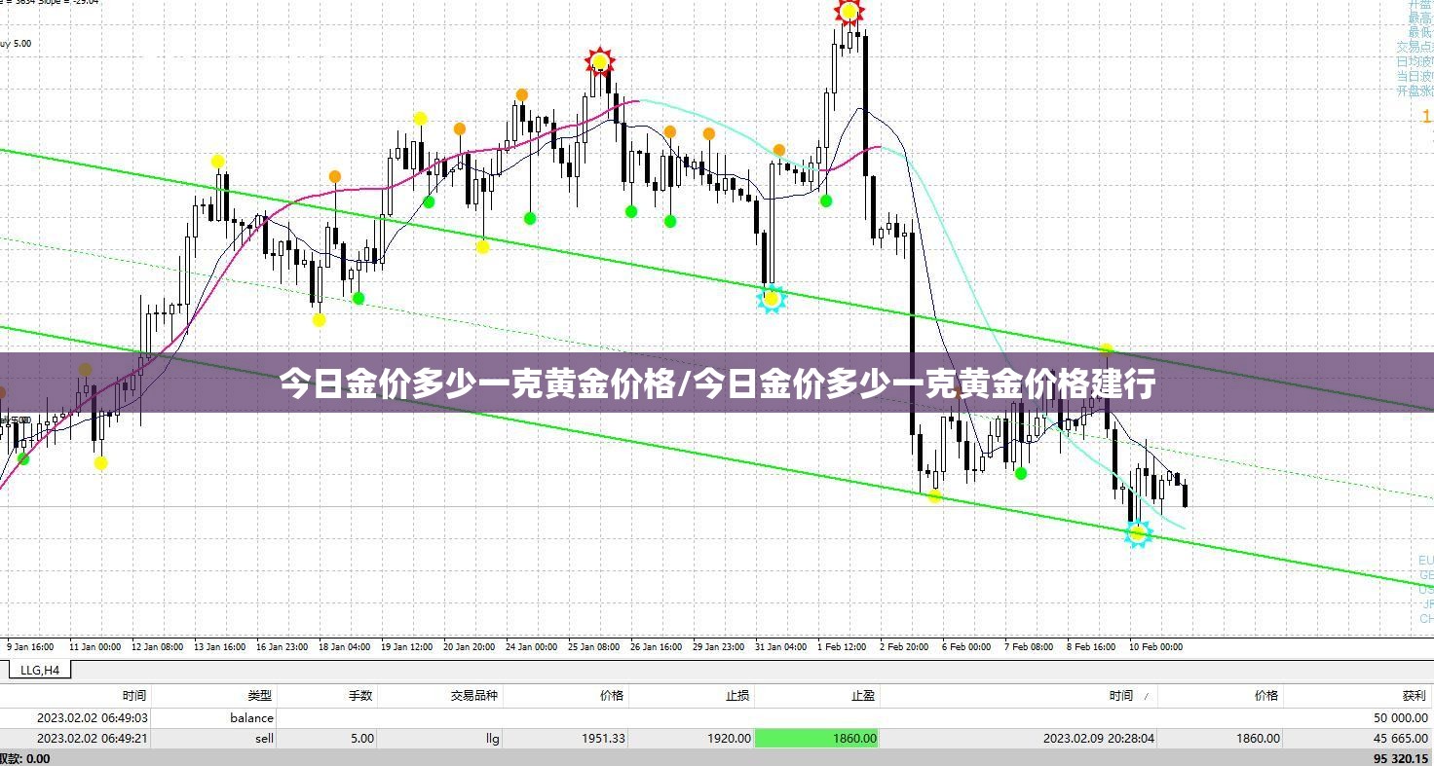Click the 价格 header beside the 获利 column
The width and height of the screenshot is (1434, 766).
pos(1266,695)
